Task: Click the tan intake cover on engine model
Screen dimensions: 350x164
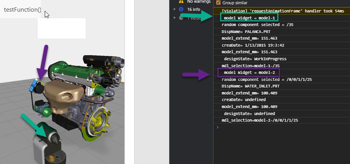Action: pyautogui.click(x=64, y=94)
